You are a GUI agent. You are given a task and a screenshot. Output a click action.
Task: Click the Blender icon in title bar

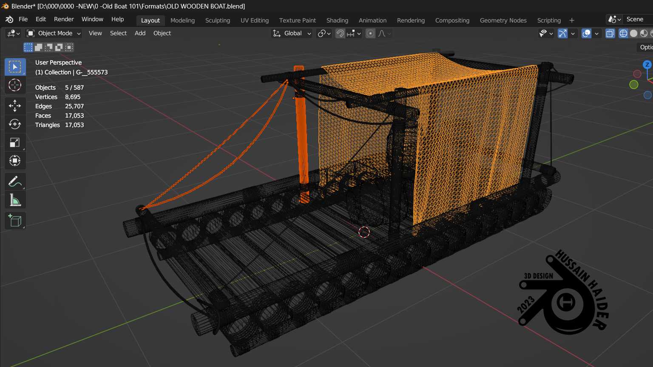tap(5, 6)
